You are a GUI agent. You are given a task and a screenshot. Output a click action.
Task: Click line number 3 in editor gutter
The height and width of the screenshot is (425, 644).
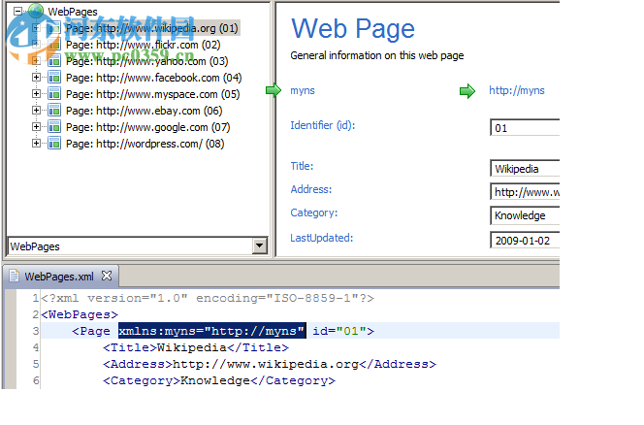(36, 331)
